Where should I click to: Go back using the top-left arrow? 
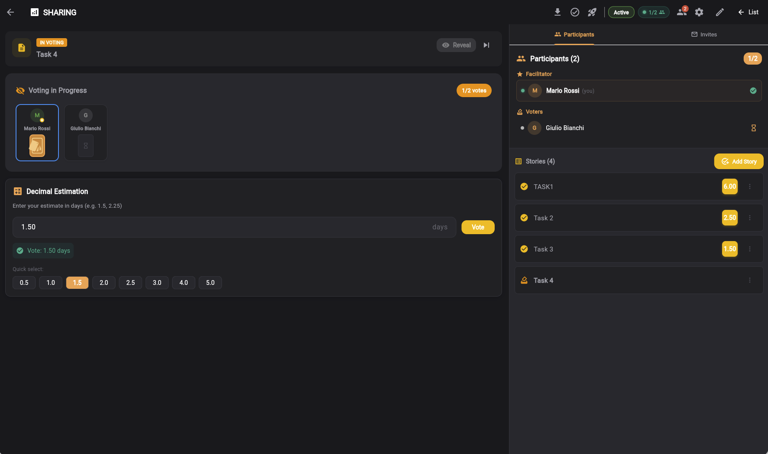click(10, 12)
